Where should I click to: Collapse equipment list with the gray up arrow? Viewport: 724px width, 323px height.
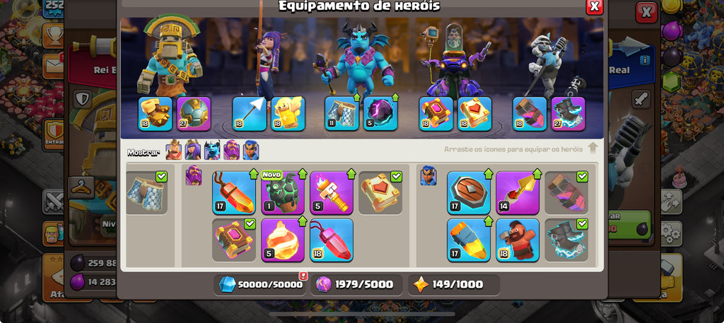coord(593,148)
